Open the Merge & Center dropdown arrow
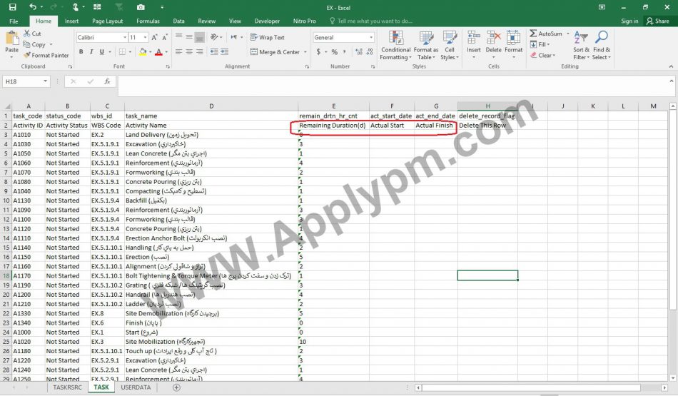Image resolution: width=678 pixels, height=396 pixels. point(305,52)
